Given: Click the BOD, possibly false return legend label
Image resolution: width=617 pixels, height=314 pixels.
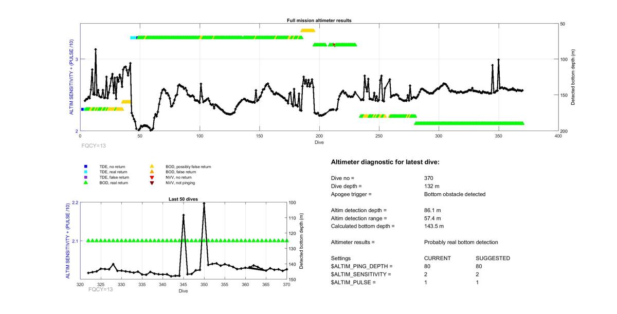Looking at the screenshot, I should [x=188, y=167].
